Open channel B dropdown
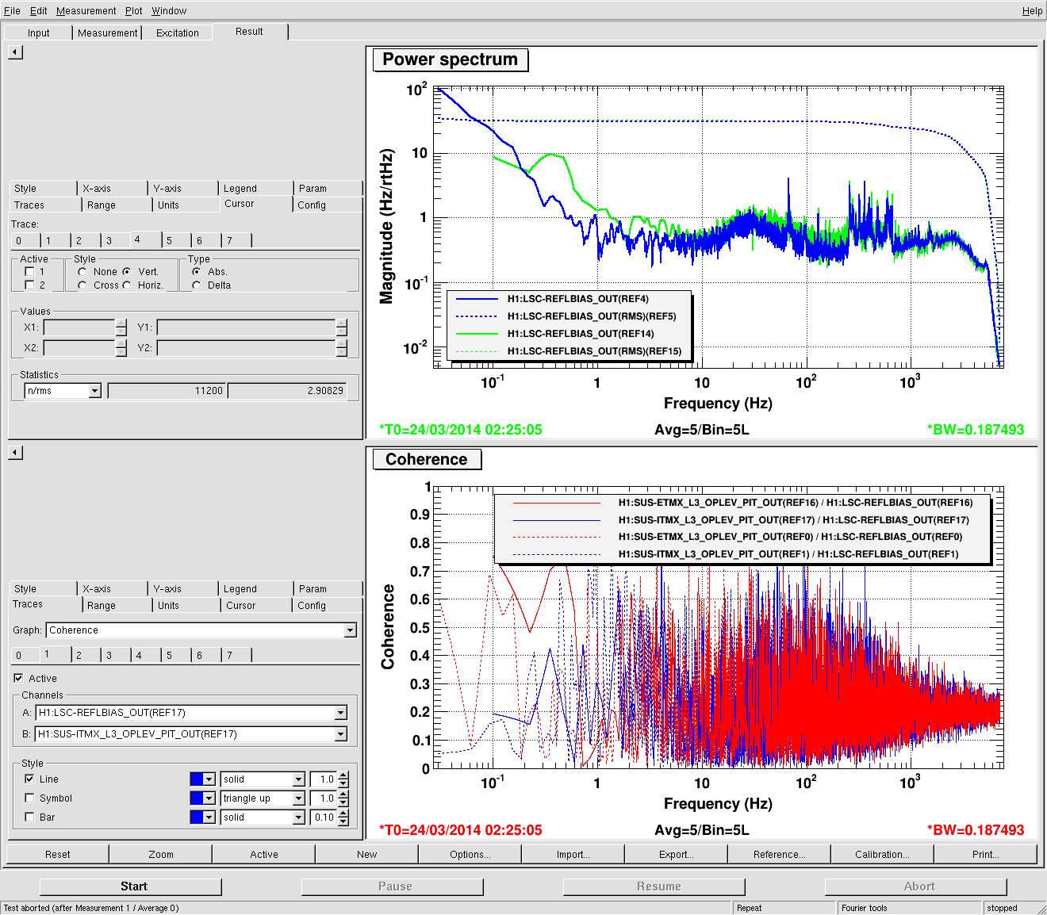 pyautogui.click(x=191, y=734)
